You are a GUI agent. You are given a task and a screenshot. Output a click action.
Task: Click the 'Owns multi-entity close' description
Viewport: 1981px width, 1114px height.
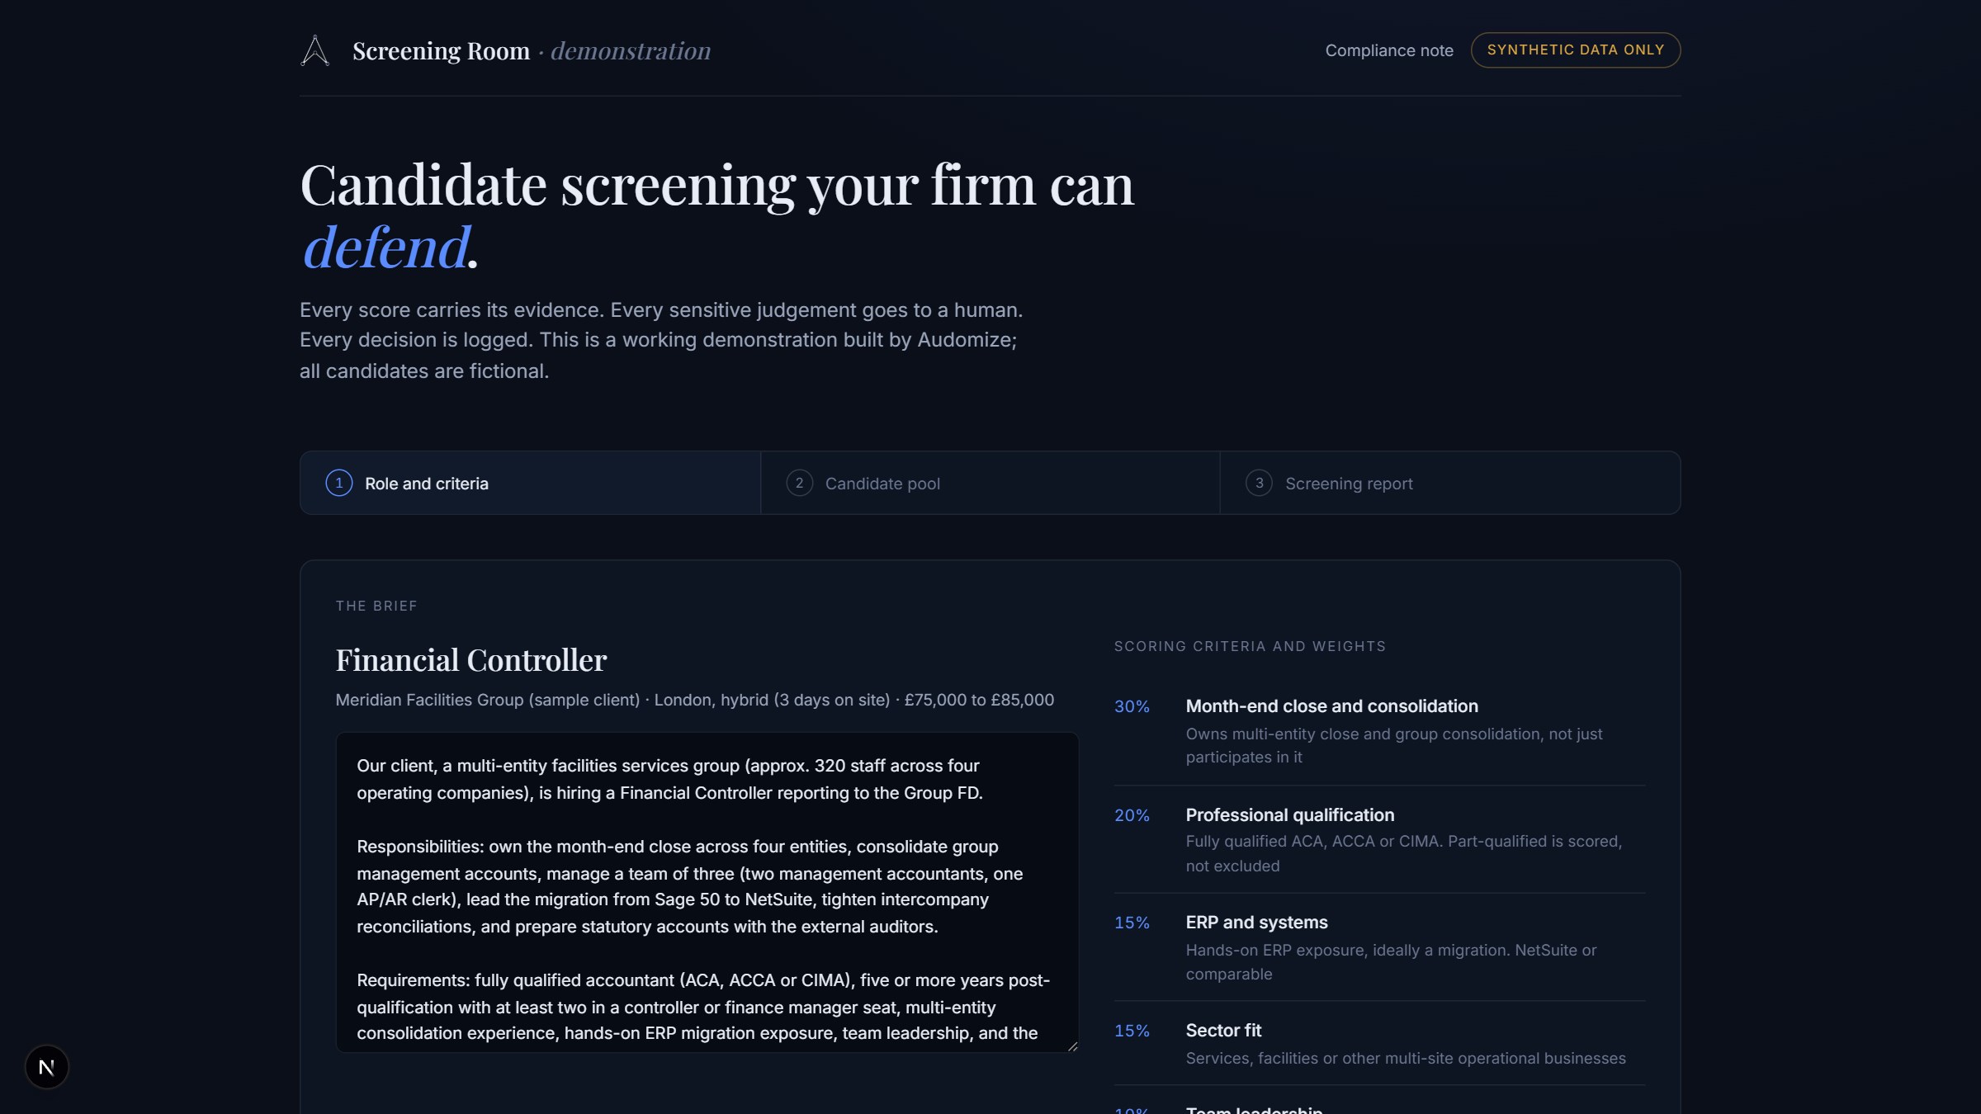coord(1394,745)
